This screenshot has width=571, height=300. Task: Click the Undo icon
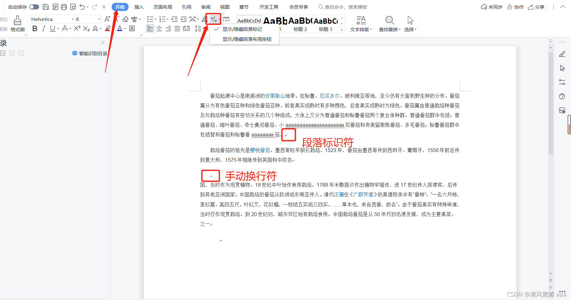point(82,7)
